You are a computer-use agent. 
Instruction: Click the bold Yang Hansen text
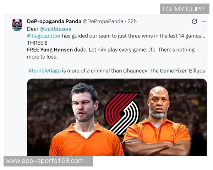pos(56,50)
